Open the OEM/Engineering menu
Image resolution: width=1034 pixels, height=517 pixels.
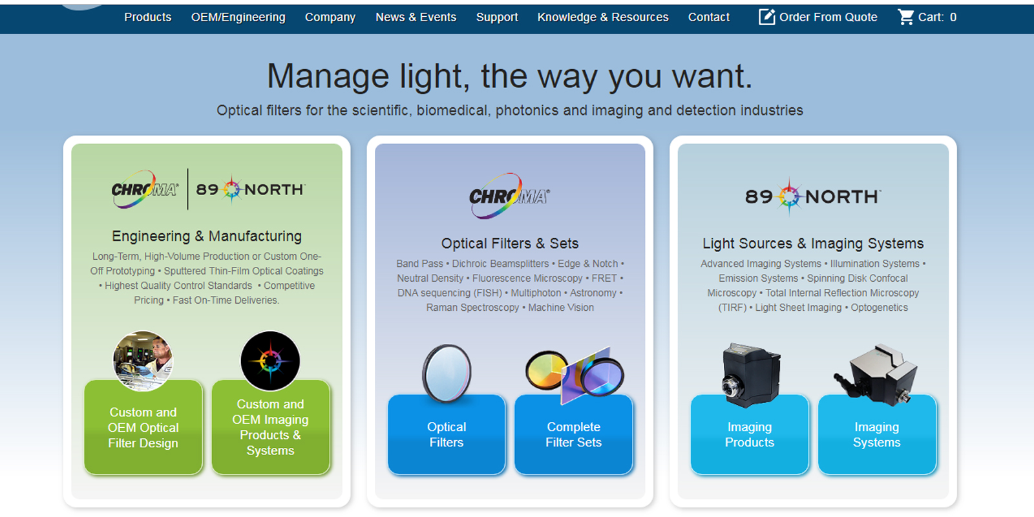tap(238, 17)
